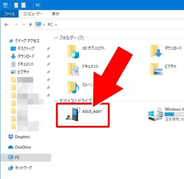Click the ASUS_A007 device name
Screen dimensions: 184x179
pos(92,112)
